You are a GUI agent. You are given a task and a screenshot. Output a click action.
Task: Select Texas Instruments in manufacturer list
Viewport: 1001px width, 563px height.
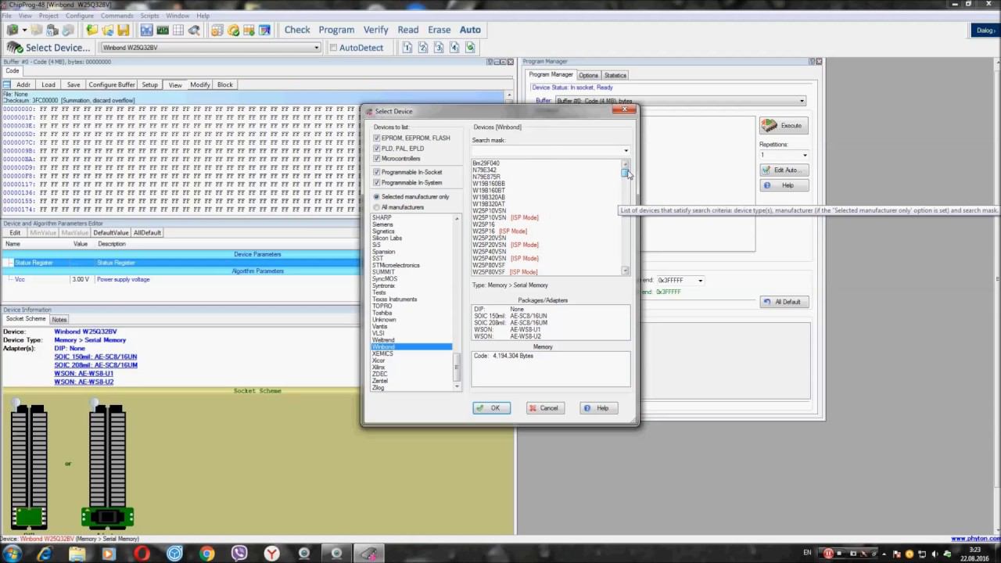tap(394, 299)
